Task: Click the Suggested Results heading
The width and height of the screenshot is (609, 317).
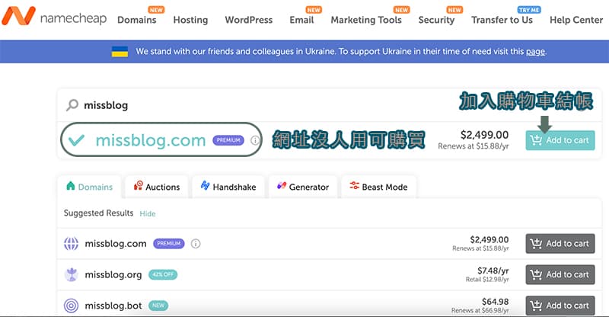Action: click(x=99, y=213)
